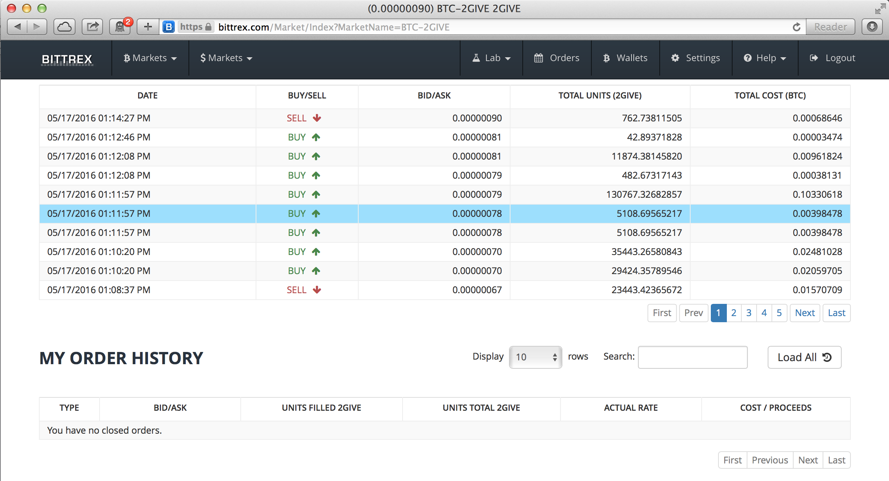Click the logout arrow icon

coord(814,58)
